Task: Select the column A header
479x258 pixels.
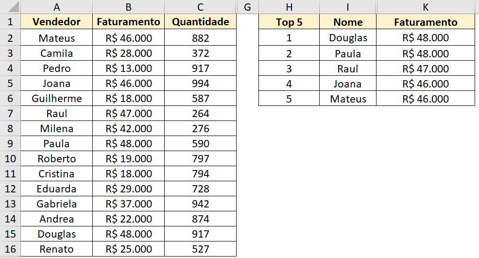Action: pyautogui.click(x=57, y=7)
